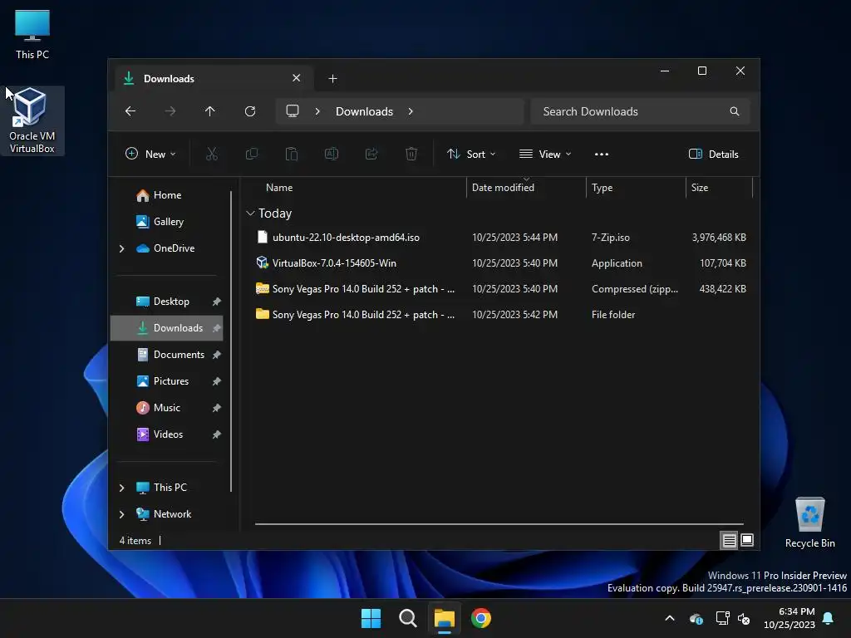Open the View dropdown

pyautogui.click(x=545, y=154)
